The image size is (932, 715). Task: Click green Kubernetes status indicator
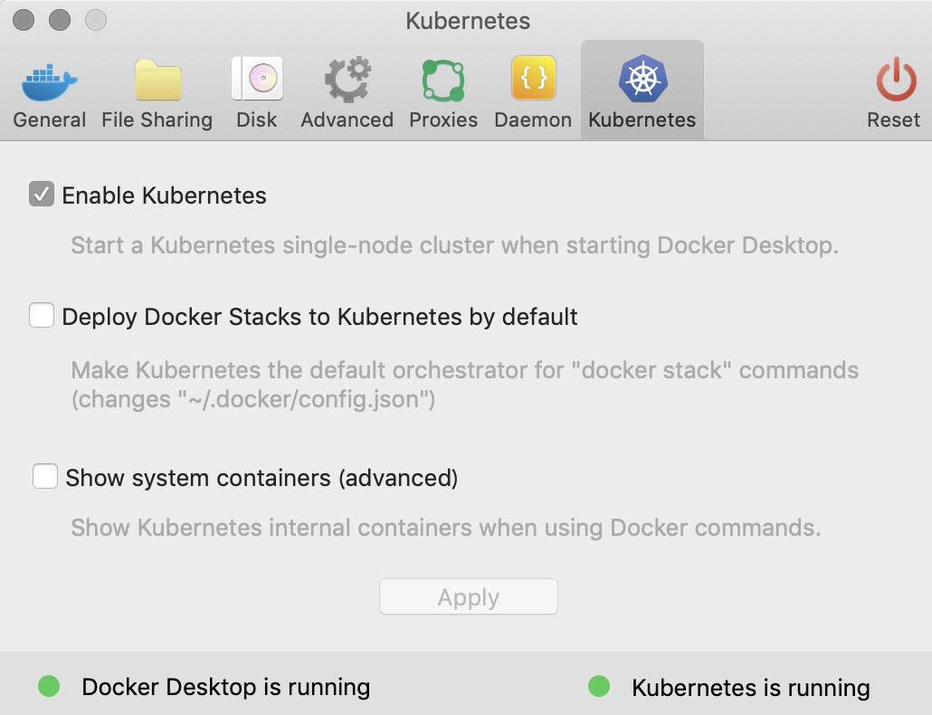click(598, 686)
